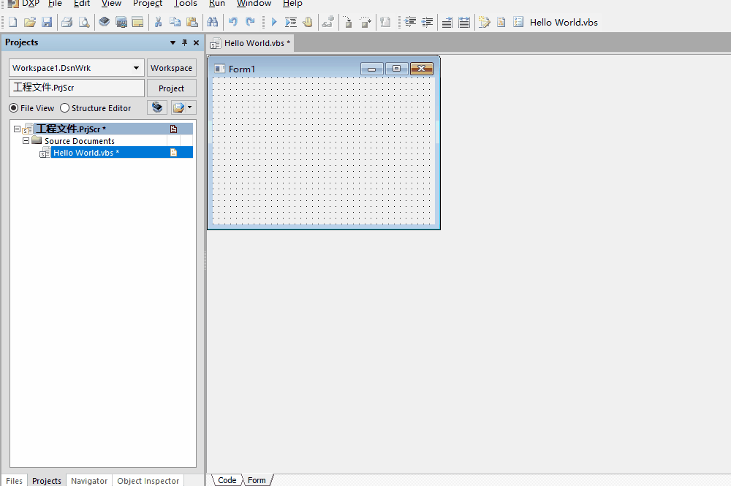
Task: Run the script with the play icon
Action: pos(274,23)
